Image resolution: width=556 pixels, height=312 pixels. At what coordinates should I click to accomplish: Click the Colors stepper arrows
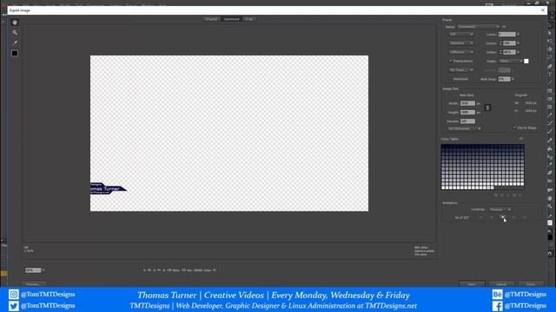pos(500,43)
